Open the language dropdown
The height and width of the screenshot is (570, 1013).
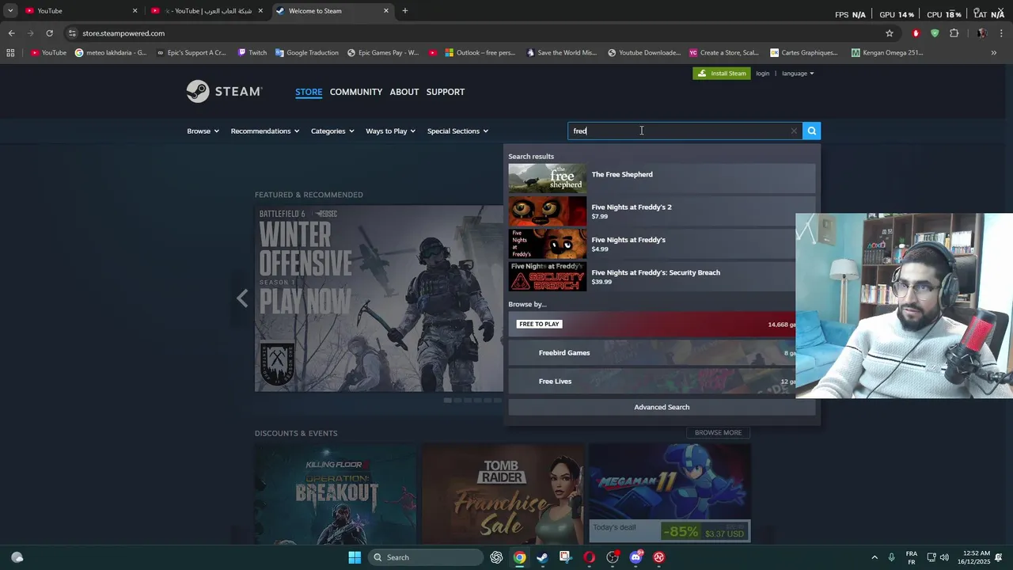(x=798, y=74)
